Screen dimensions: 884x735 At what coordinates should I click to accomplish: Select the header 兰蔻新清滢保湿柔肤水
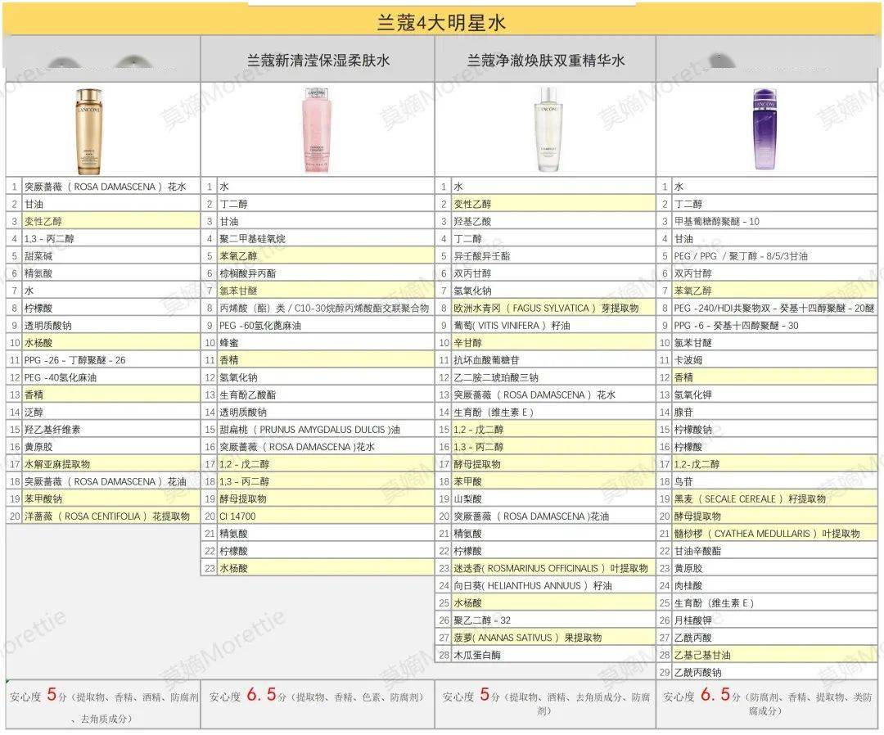[x=318, y=61]
